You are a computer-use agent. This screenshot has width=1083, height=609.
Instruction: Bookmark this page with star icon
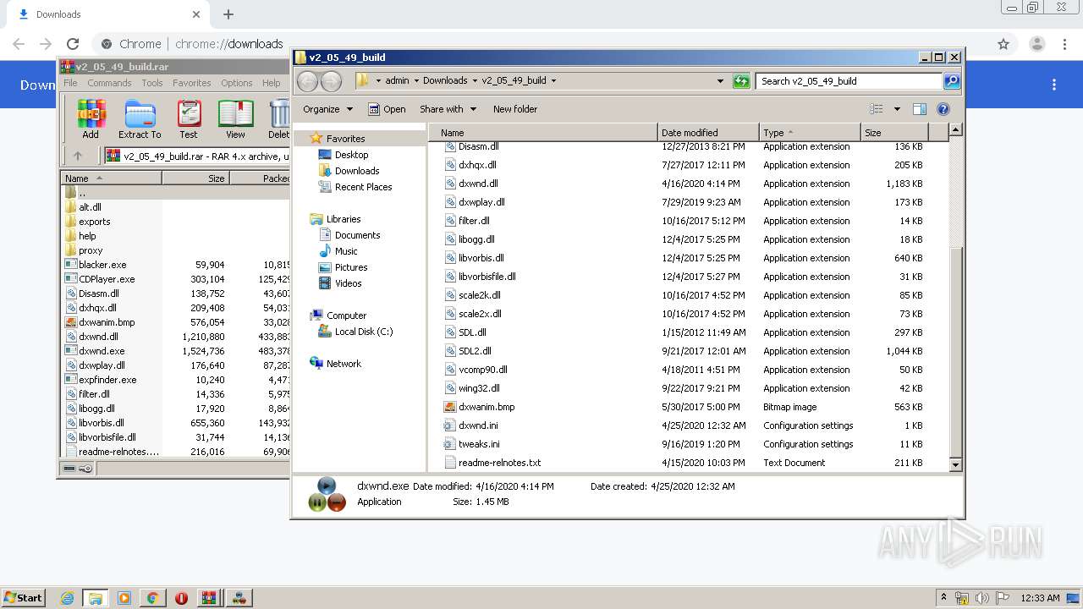pos(1003,44)
